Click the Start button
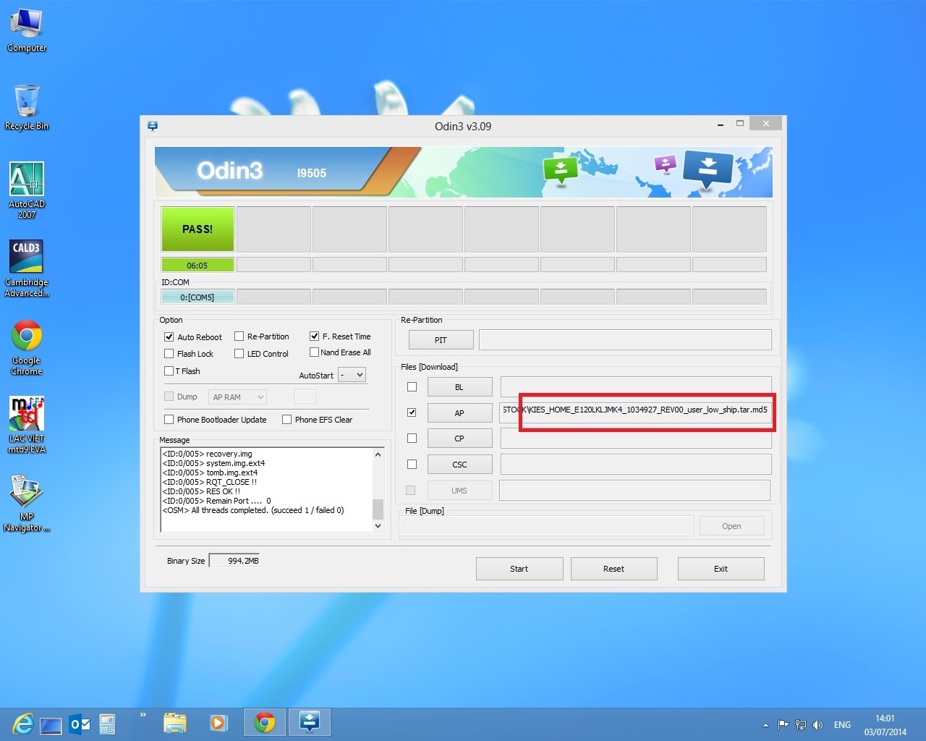This screenshot has height=741, width=926. [x=519, y=569]
